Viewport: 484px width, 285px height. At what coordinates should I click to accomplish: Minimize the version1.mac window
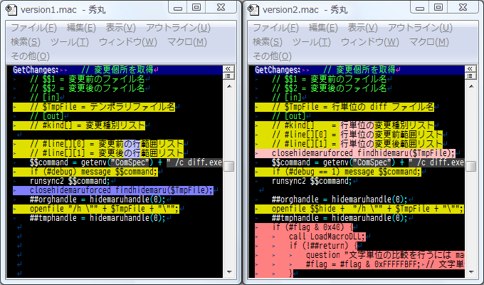[178, 8]
